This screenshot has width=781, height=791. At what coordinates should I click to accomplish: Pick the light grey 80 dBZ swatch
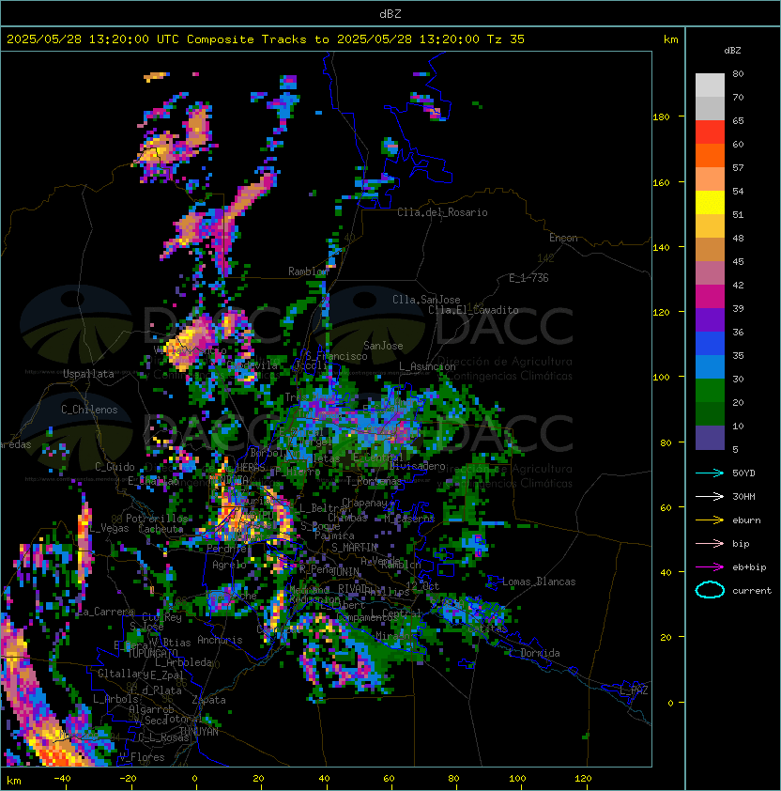(710, 85)
